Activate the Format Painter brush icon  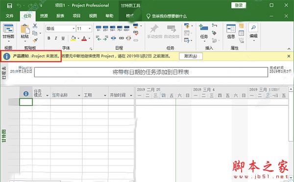[35, 40]
